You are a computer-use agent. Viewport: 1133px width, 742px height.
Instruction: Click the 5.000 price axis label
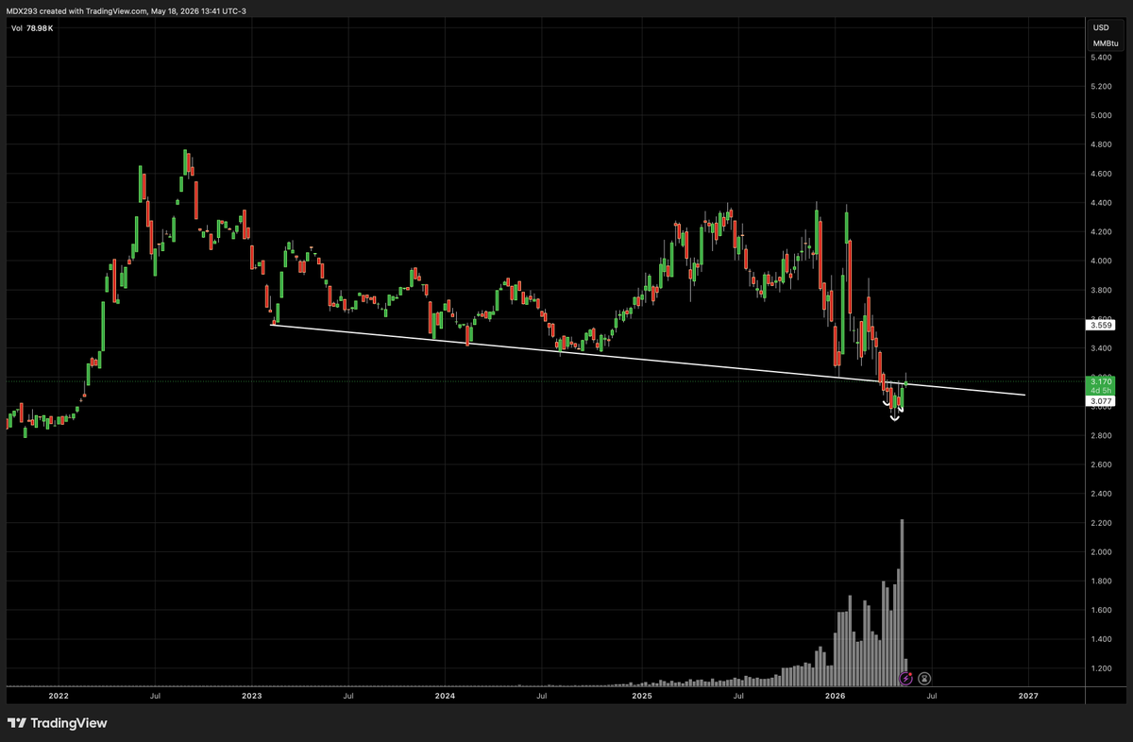pyautogui.click(x=1101, y=116)
